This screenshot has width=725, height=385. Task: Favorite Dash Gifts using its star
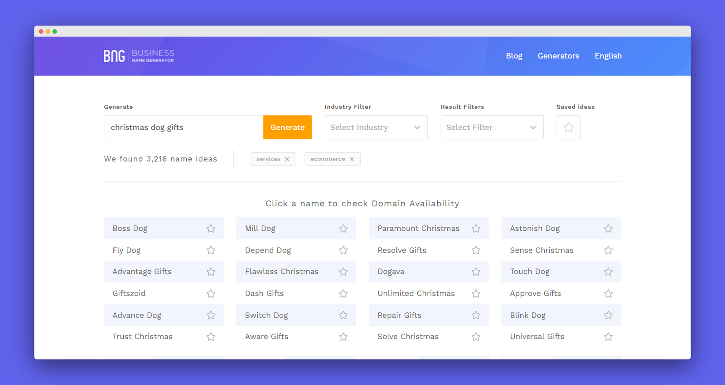(x=343, y=293)
